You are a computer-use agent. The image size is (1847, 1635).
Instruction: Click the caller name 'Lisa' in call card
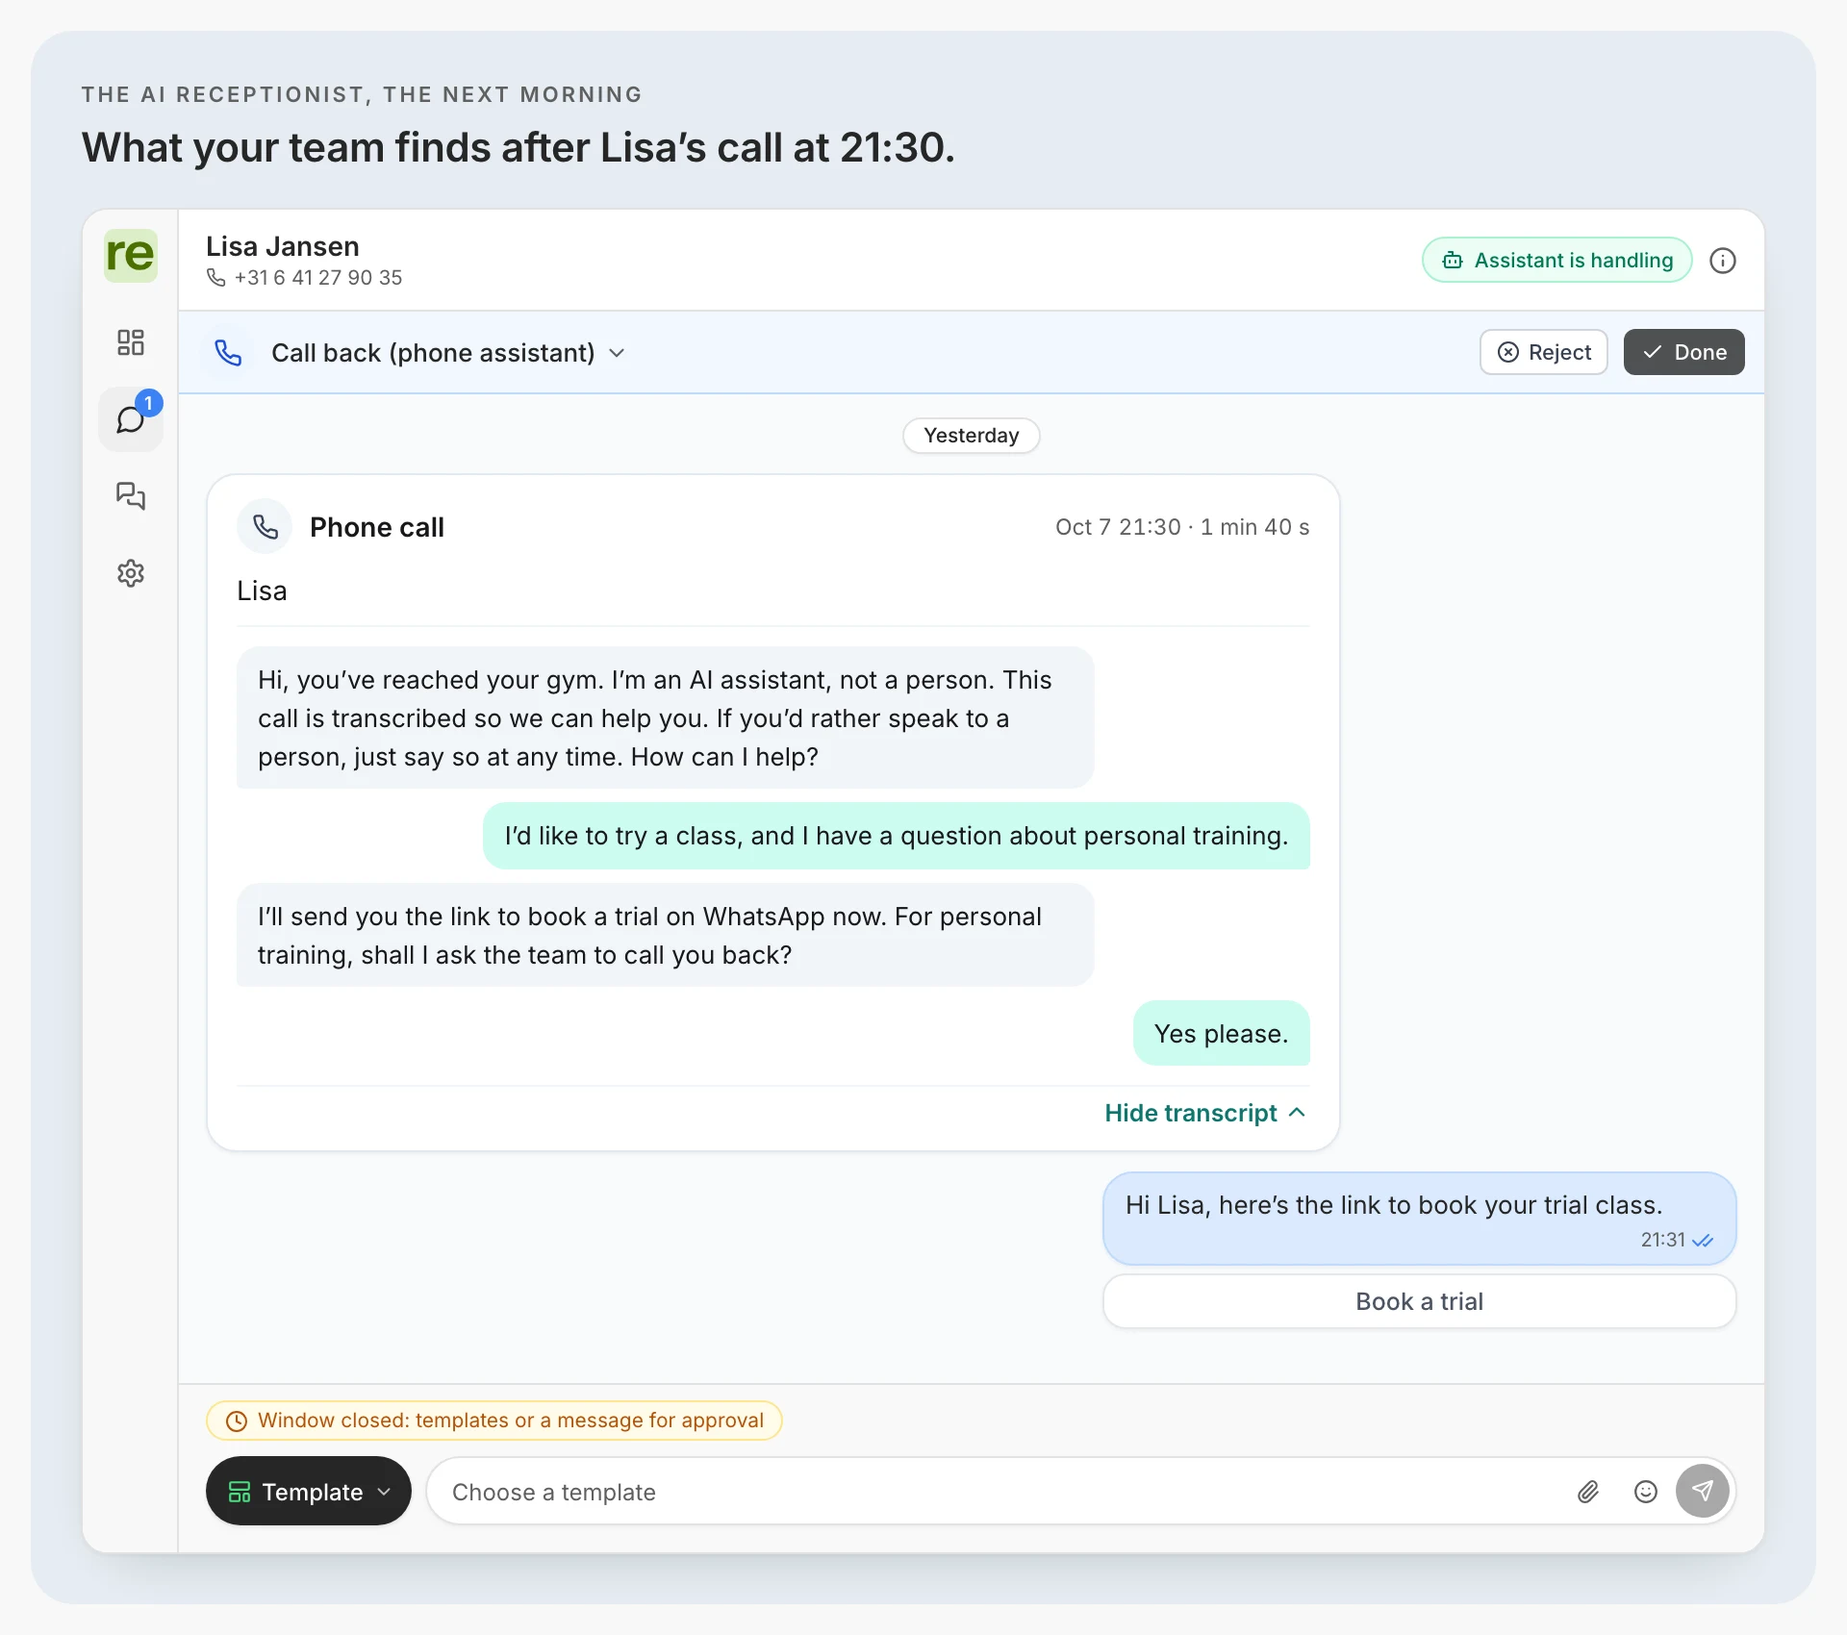tap(262, 591)
